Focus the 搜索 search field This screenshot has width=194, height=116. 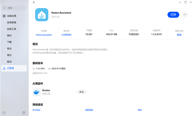point(14,8)
